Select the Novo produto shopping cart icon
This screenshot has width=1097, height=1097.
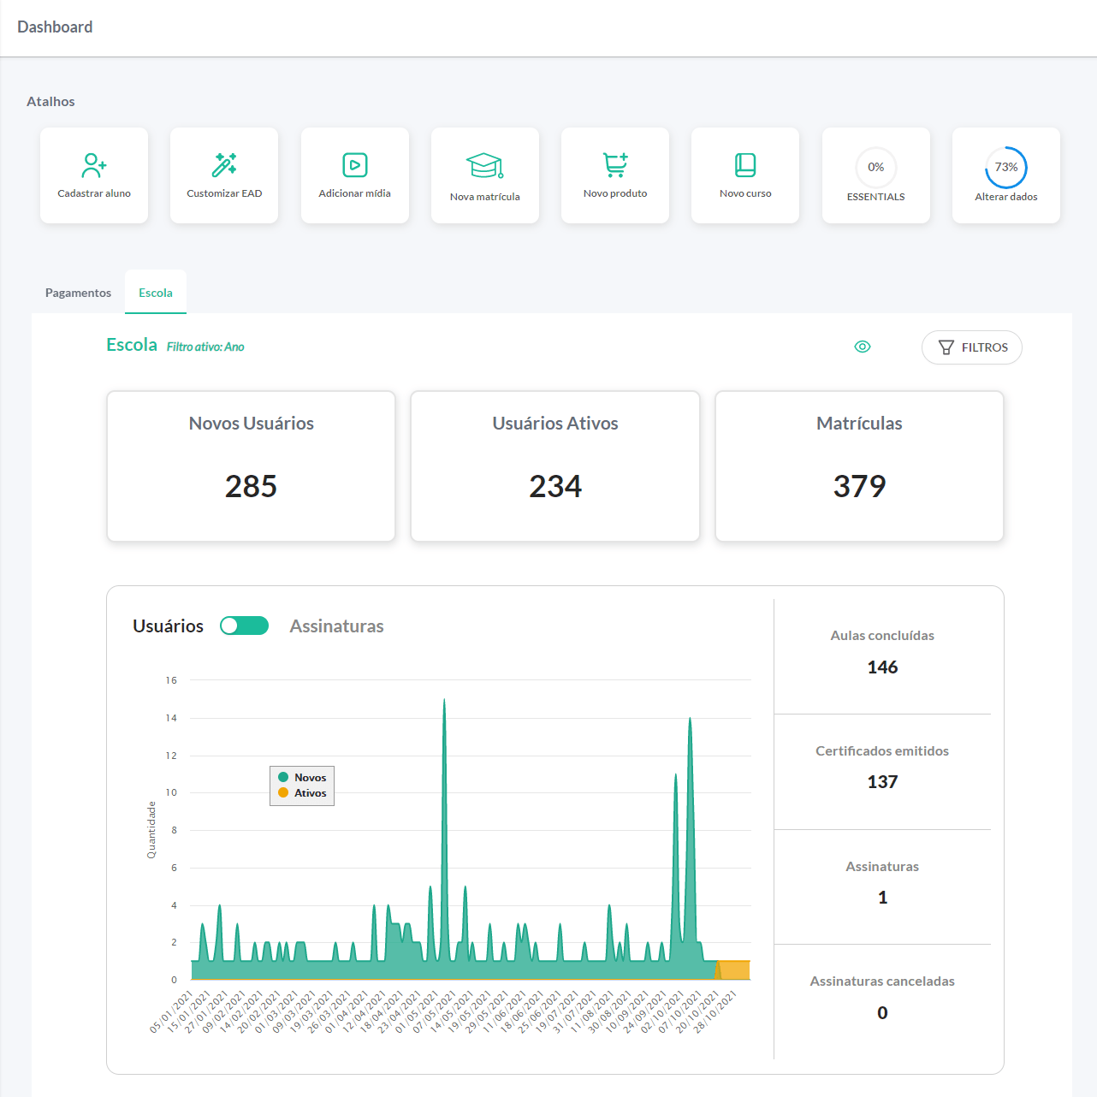coord(614,163)
